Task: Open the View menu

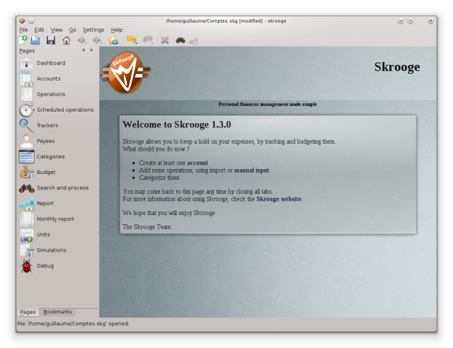Action: click(x=57, y=30)
